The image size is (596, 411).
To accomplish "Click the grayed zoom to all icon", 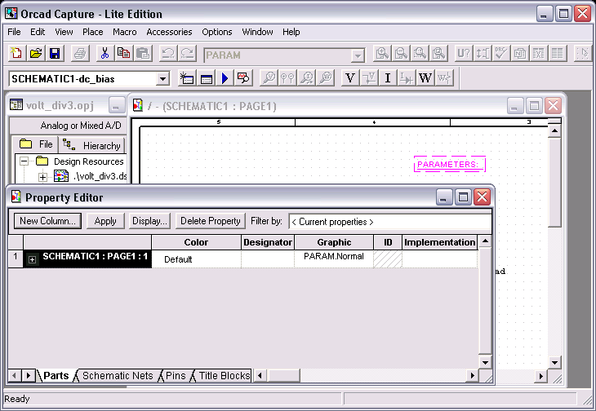I will [438, 54].
